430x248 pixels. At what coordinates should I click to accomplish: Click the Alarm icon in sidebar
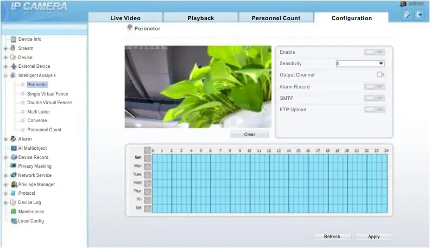point(13,139)
